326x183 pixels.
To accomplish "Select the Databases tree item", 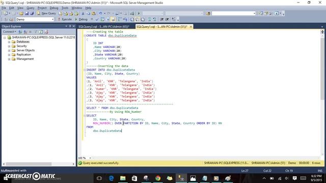I will click(23, 42).
